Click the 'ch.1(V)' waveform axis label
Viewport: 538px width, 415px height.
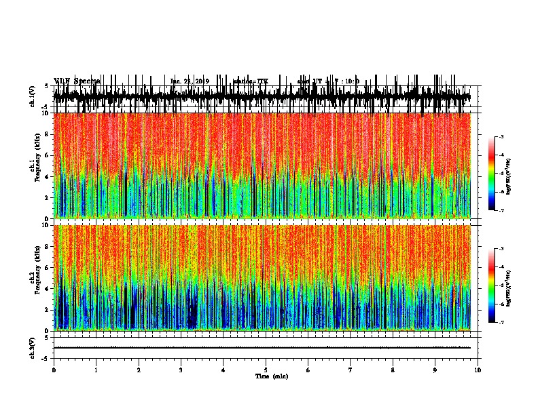coord(33,96)
